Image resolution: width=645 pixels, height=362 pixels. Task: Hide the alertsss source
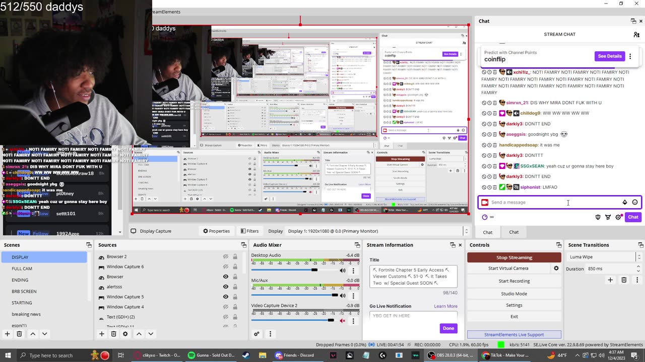[x=226, y=287]
